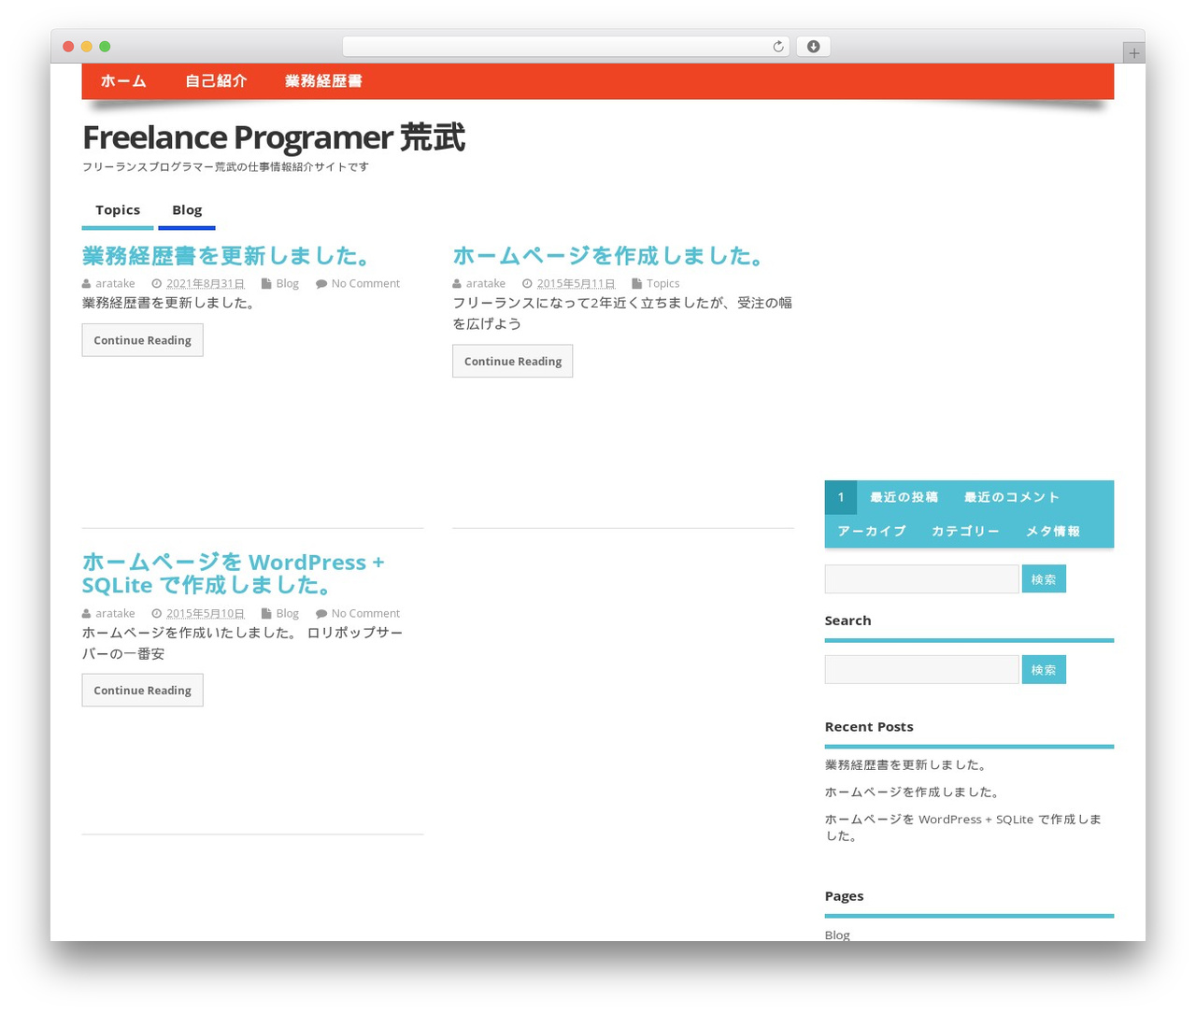Click 検索 button under Search heading

pos(1044,669)
